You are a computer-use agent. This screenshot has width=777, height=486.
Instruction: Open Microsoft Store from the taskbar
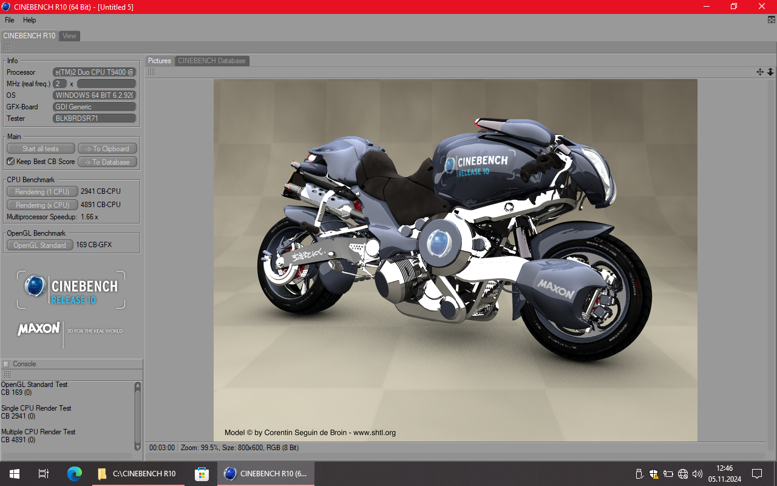[x=202, y=474]
